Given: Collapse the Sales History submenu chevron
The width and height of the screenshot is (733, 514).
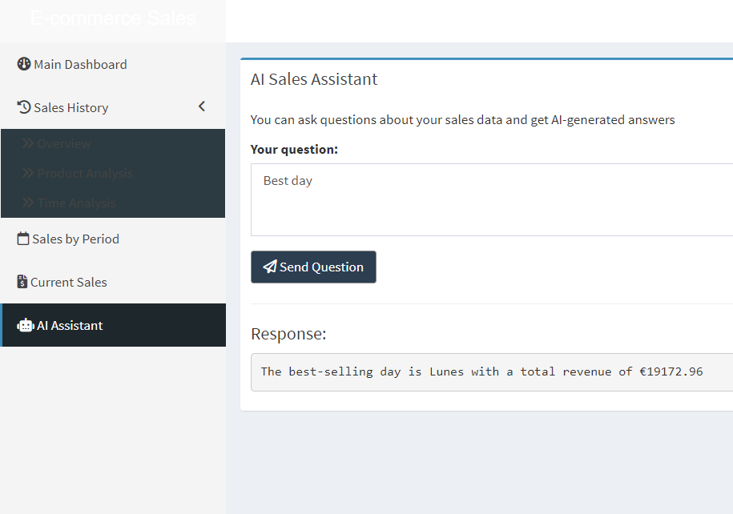Looking at the screenshot, I should (202, 106).
